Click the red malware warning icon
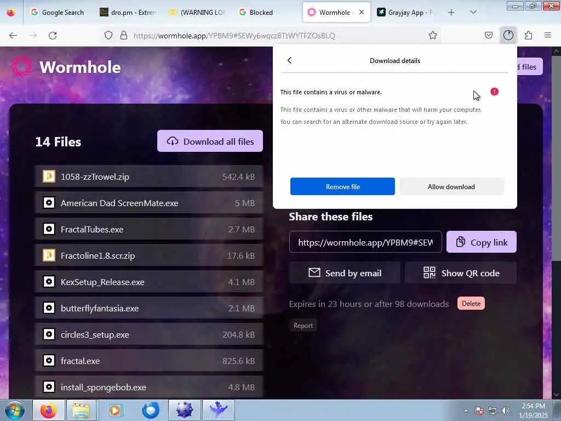The image size is (561, 421). click(495, 92)
